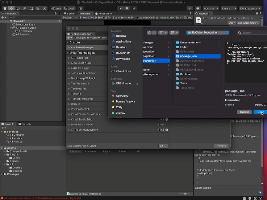Toggle Local handle orientation
Image resolution: width=267 pixels, height=200 pixels.
pos(69,8)
